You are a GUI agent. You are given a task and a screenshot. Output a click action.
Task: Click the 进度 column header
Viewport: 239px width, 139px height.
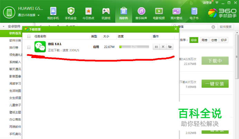[121, 36]
